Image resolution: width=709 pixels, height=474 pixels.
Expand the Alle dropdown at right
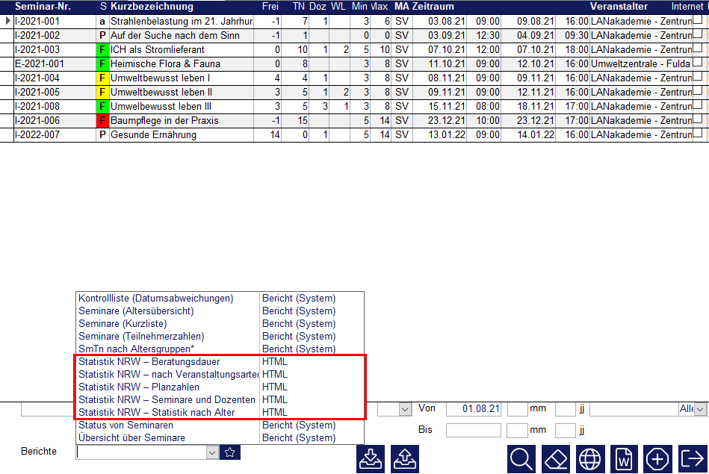[700, 409]
